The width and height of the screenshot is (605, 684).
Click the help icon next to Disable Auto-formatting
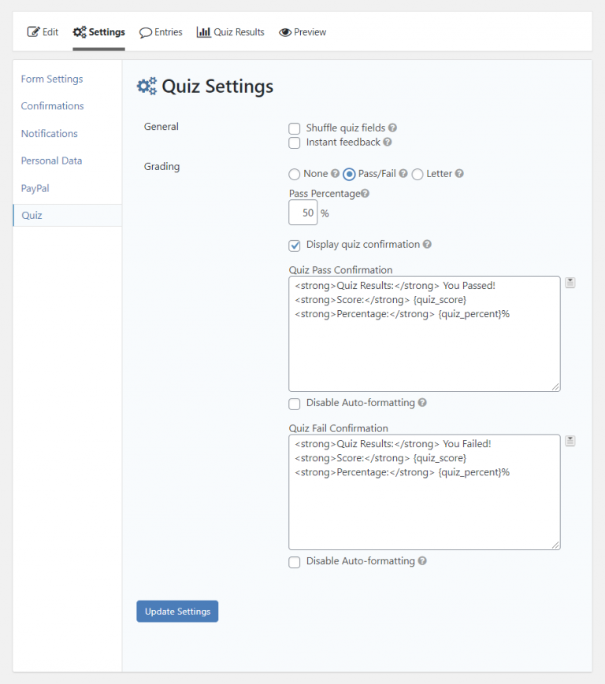(422, 403)
